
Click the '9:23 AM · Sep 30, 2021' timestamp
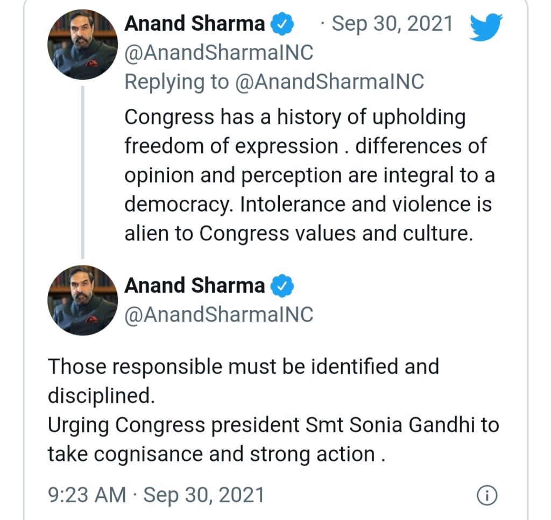tap(156, 495)
